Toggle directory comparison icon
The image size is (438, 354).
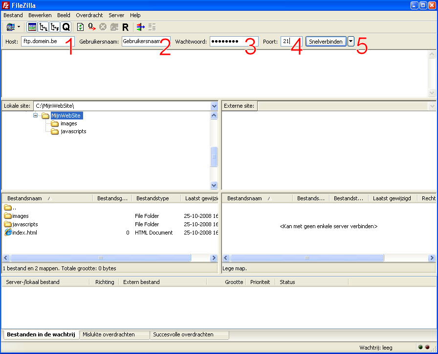[x=152, y=27]
